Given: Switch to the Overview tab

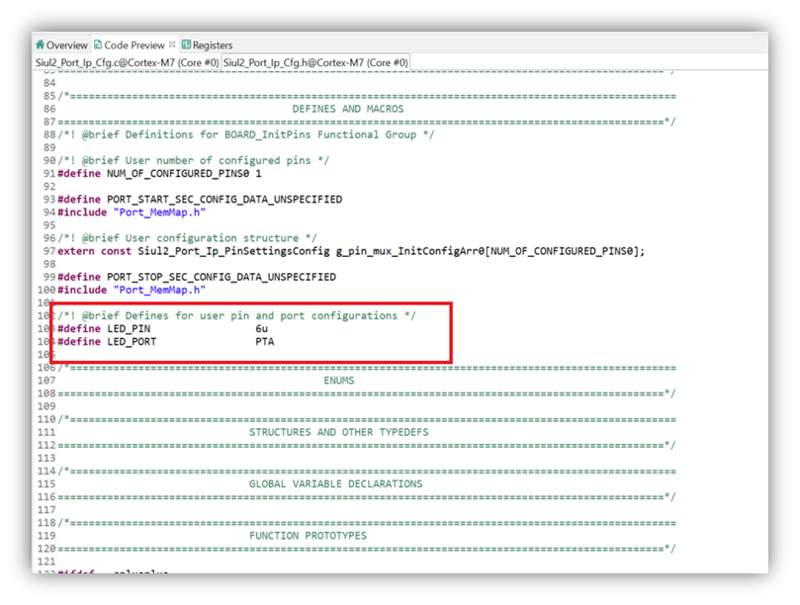Looking at the screenshot, I should click(x=61, y=45).
